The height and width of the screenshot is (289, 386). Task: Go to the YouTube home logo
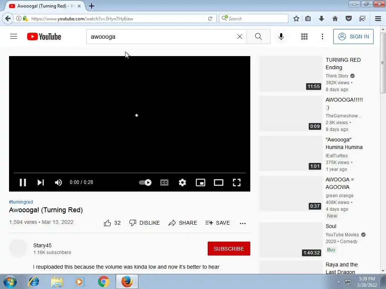pos(44,37)
